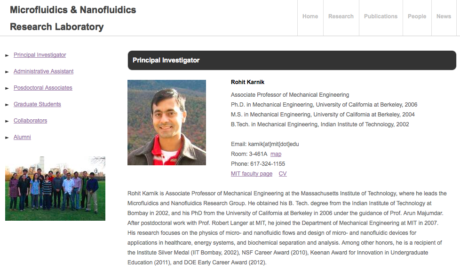This screenshot has height=278, width=460.
Task: Go to the Research tab
Action: (x=341, y=16)
